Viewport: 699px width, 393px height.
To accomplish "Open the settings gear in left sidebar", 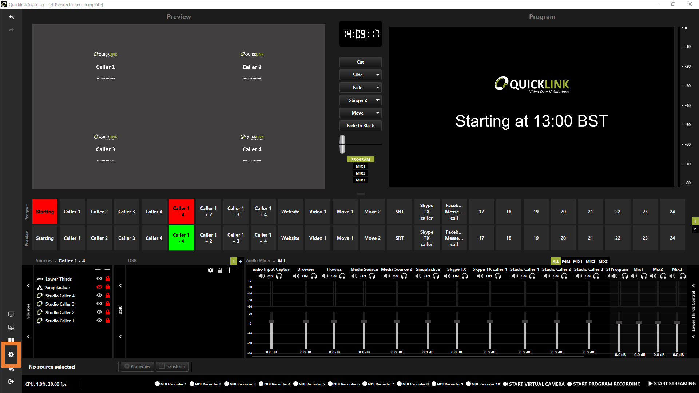I will (11, 354).
